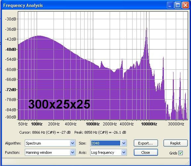The image size is (191, 166).
Task: Expand the Algorithm dropdown arrow
Action: coord(72,143)
